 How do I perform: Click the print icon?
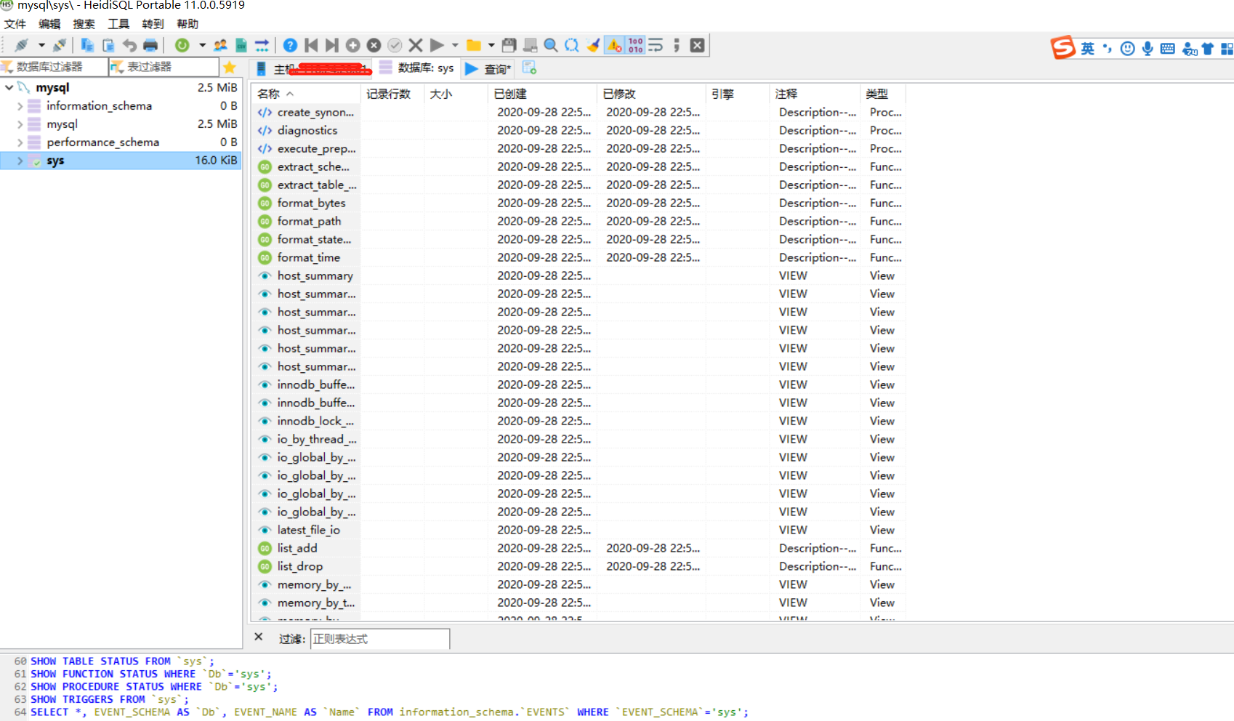150,45
